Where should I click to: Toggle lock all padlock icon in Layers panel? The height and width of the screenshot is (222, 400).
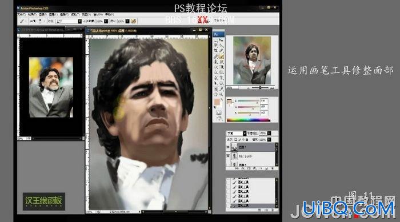247,140
